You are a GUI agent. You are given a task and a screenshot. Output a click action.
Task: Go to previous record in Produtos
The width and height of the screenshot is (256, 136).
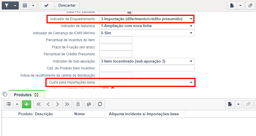tap(48, 104)
